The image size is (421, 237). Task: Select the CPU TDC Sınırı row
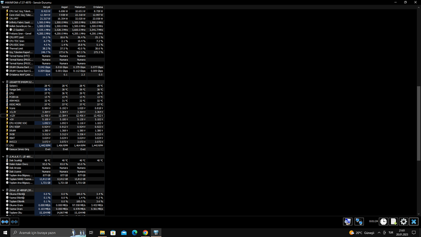pyautogui.click(x=52, y=41)
